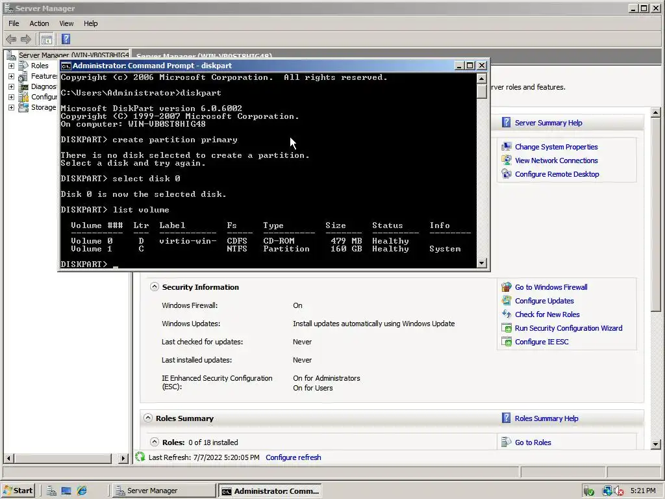Click the Server Manager quick launch icon
Viewport: 665px width, 499px height.
pos(52,491)
